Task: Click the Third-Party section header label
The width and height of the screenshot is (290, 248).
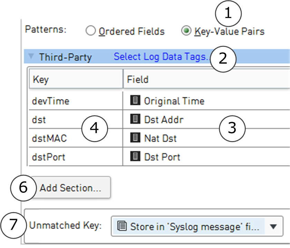Action: 65,57
